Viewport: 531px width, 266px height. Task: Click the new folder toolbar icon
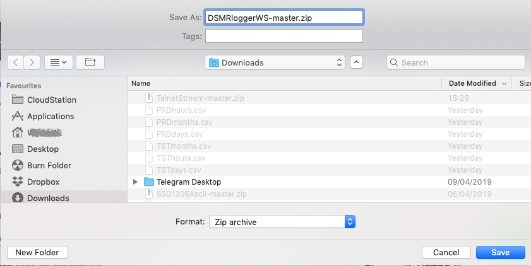[x=90, y=62]
